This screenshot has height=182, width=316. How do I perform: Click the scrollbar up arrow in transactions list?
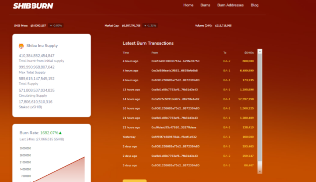pos(260,51)
